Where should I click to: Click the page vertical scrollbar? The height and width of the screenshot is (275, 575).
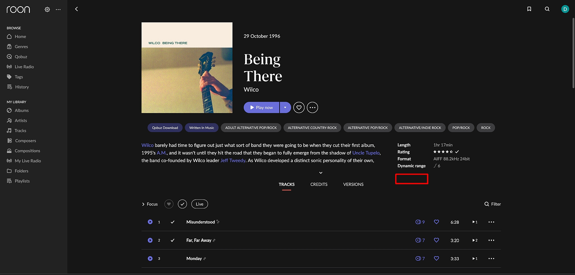tap(573, 53)
